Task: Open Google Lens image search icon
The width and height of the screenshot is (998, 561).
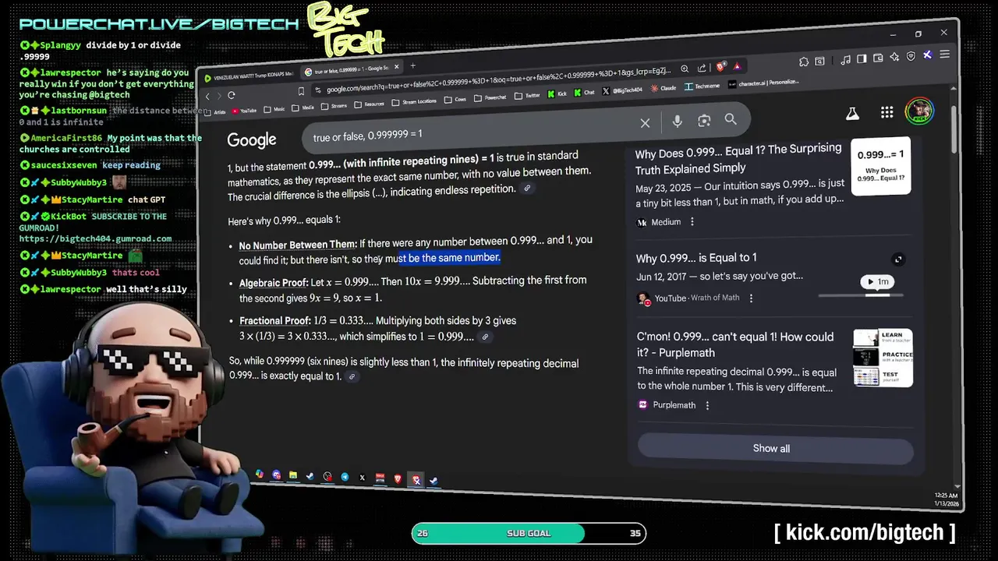Action: pos(704,120)
